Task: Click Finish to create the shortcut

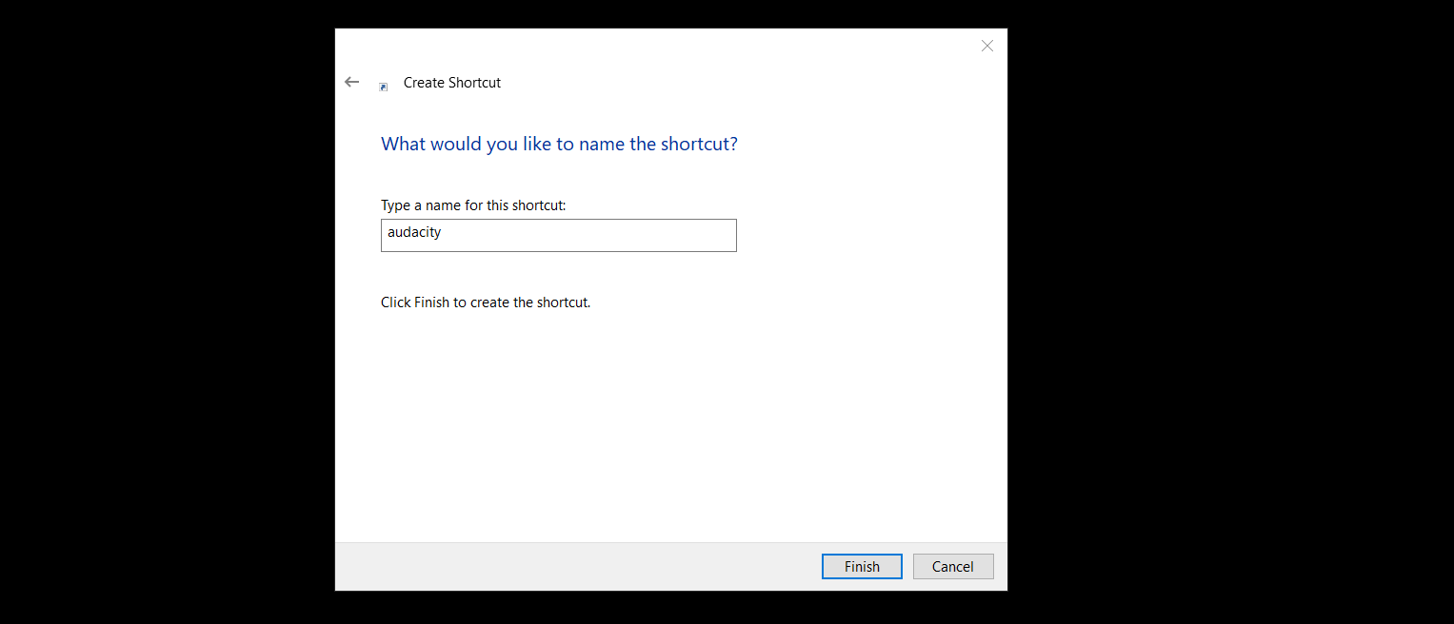Action: tap(862, 567)
